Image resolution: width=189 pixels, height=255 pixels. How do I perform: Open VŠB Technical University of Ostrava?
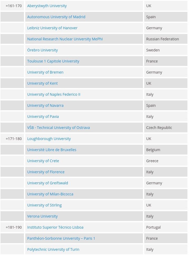(x=58, y=128)
